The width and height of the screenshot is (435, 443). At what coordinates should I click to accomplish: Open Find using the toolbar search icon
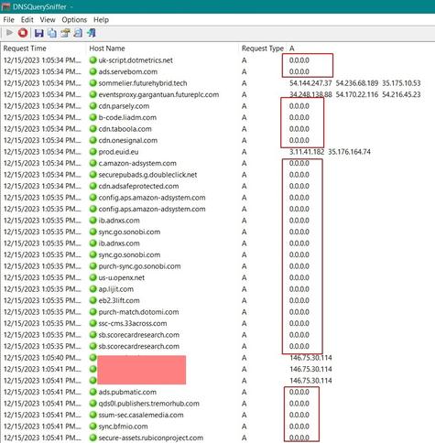(78, 33)
